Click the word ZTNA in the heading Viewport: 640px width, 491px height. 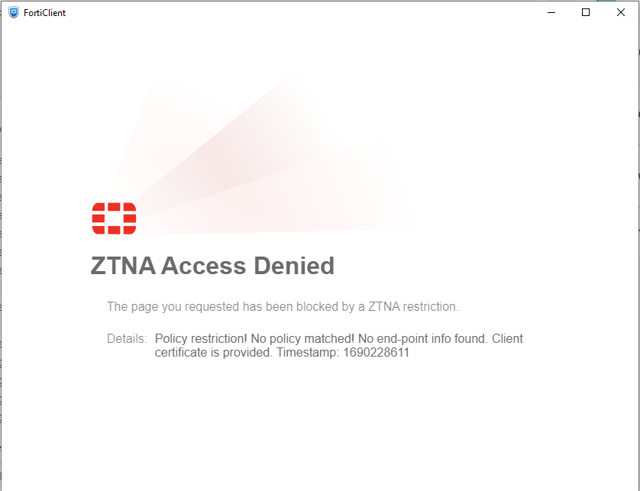click(123, 266)
